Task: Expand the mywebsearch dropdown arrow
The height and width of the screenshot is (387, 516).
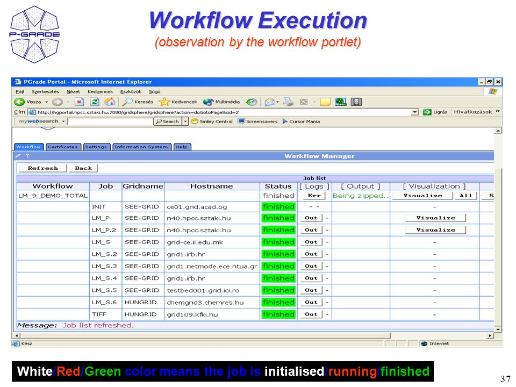Action: pyautogui.click(x=63, y=121)
